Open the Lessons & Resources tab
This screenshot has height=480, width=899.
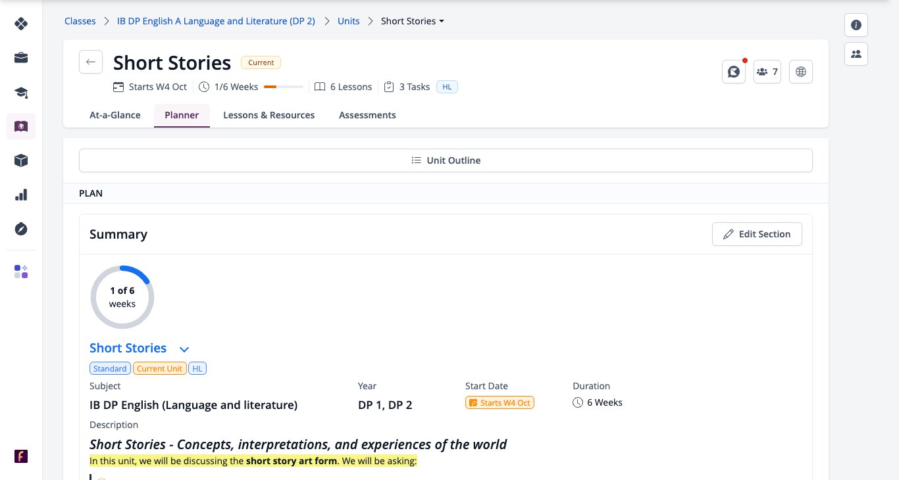point(269,115)
